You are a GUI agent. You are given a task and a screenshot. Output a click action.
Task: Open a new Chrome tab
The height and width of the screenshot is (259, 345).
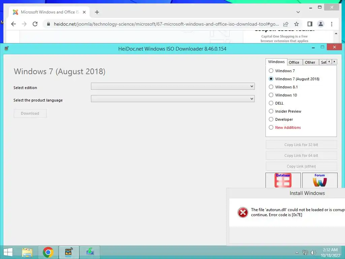point(97,12)
